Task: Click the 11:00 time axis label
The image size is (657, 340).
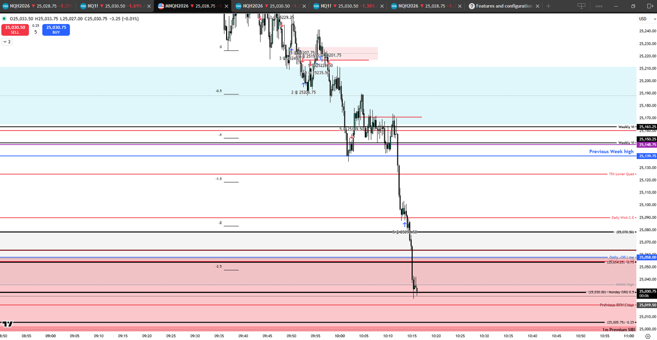Action: click(x=629, y=336)
